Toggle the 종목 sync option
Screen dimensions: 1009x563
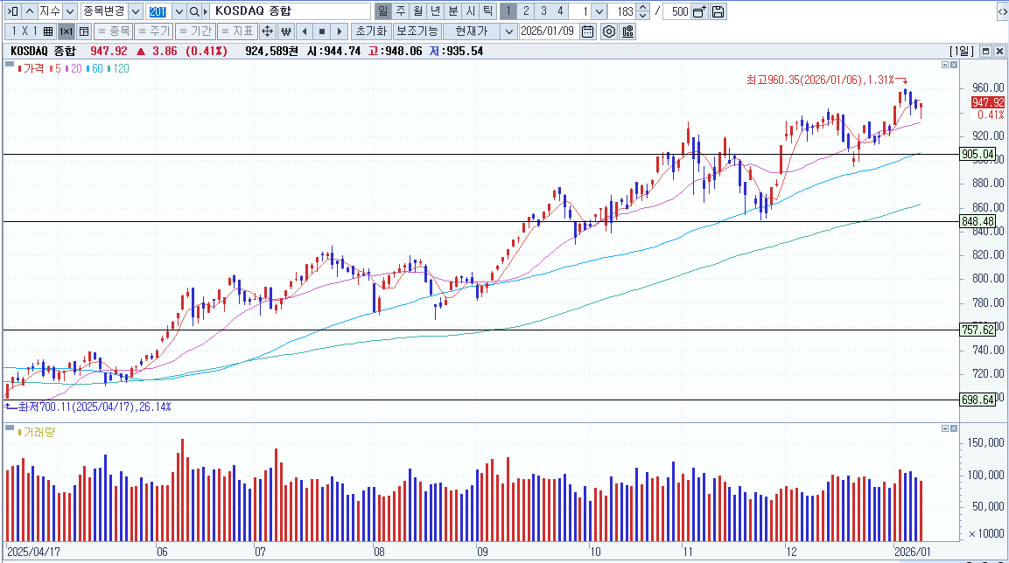(x=114, y=31)
